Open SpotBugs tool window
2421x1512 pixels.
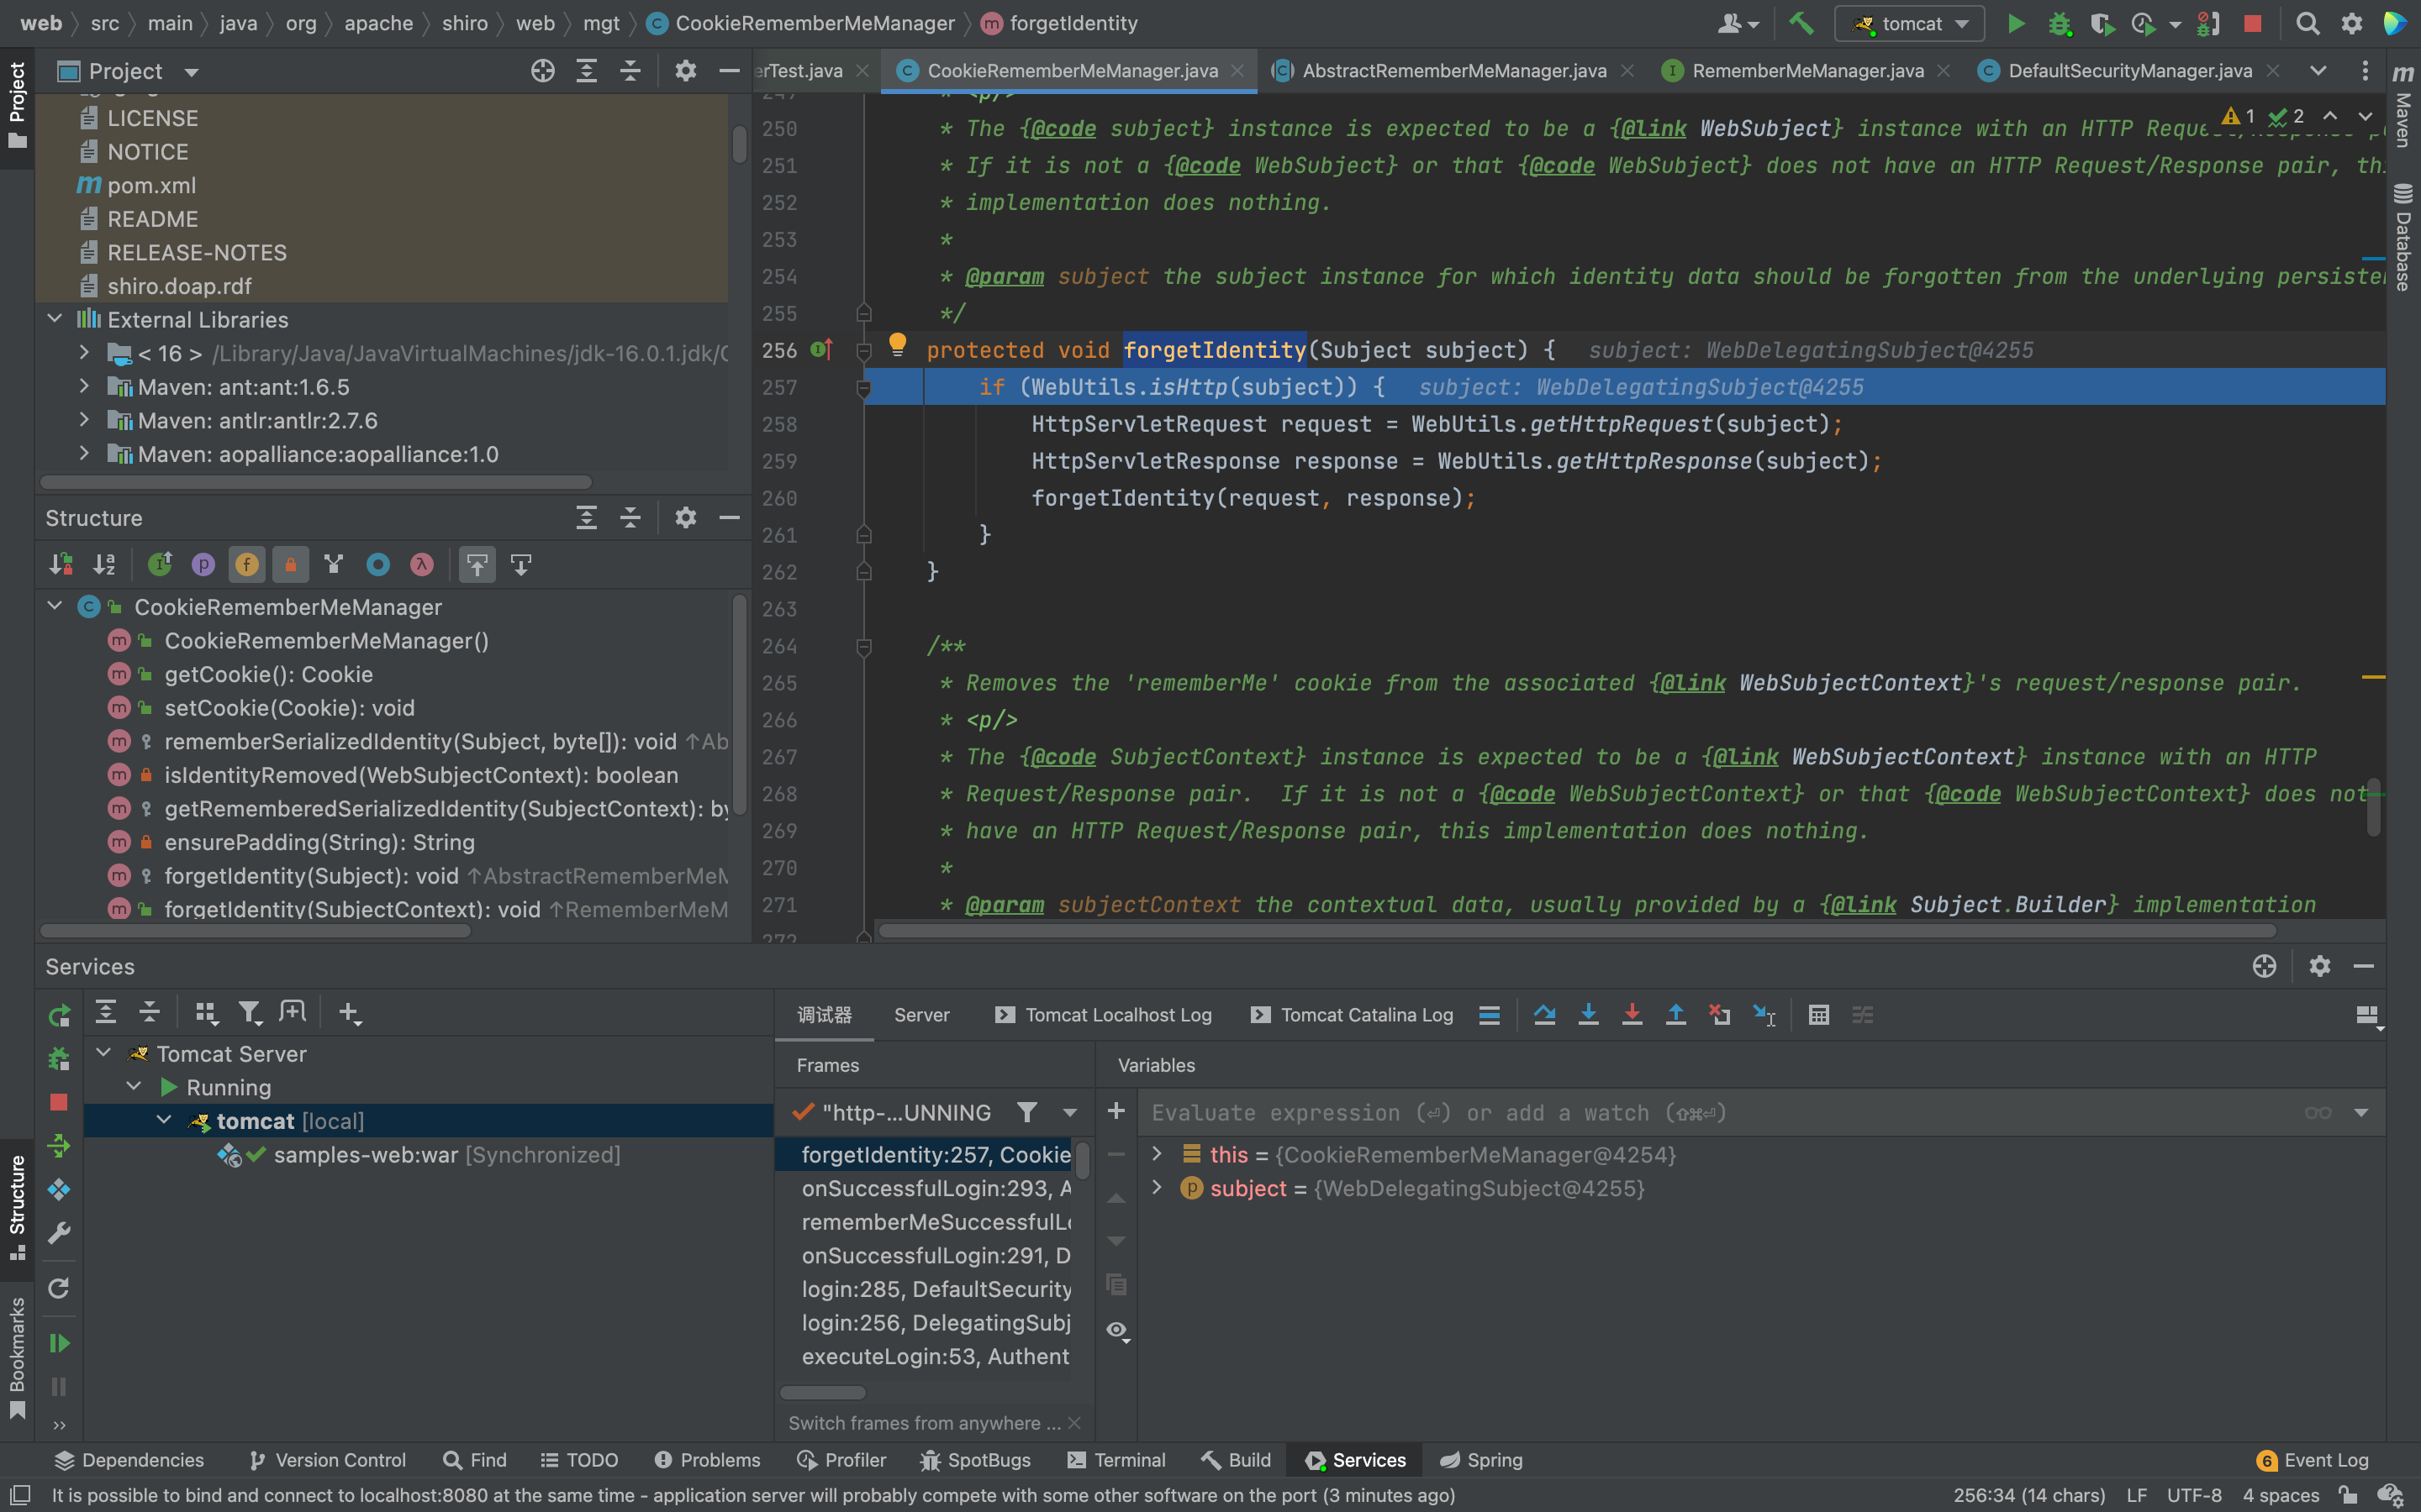(x=975, y=1460)
